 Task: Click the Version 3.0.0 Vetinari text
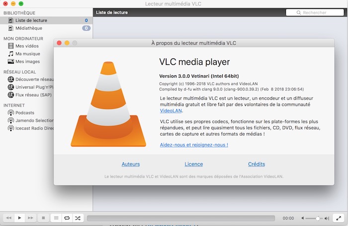[199, 76]
